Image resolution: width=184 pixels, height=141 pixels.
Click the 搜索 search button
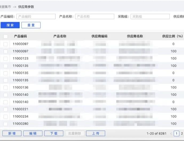point(10,25)
